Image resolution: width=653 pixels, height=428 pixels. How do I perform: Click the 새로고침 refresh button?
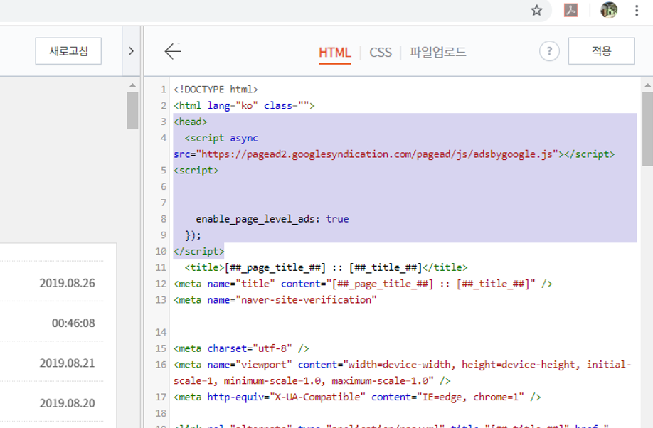pyautogui.click(x=68, y=51)
